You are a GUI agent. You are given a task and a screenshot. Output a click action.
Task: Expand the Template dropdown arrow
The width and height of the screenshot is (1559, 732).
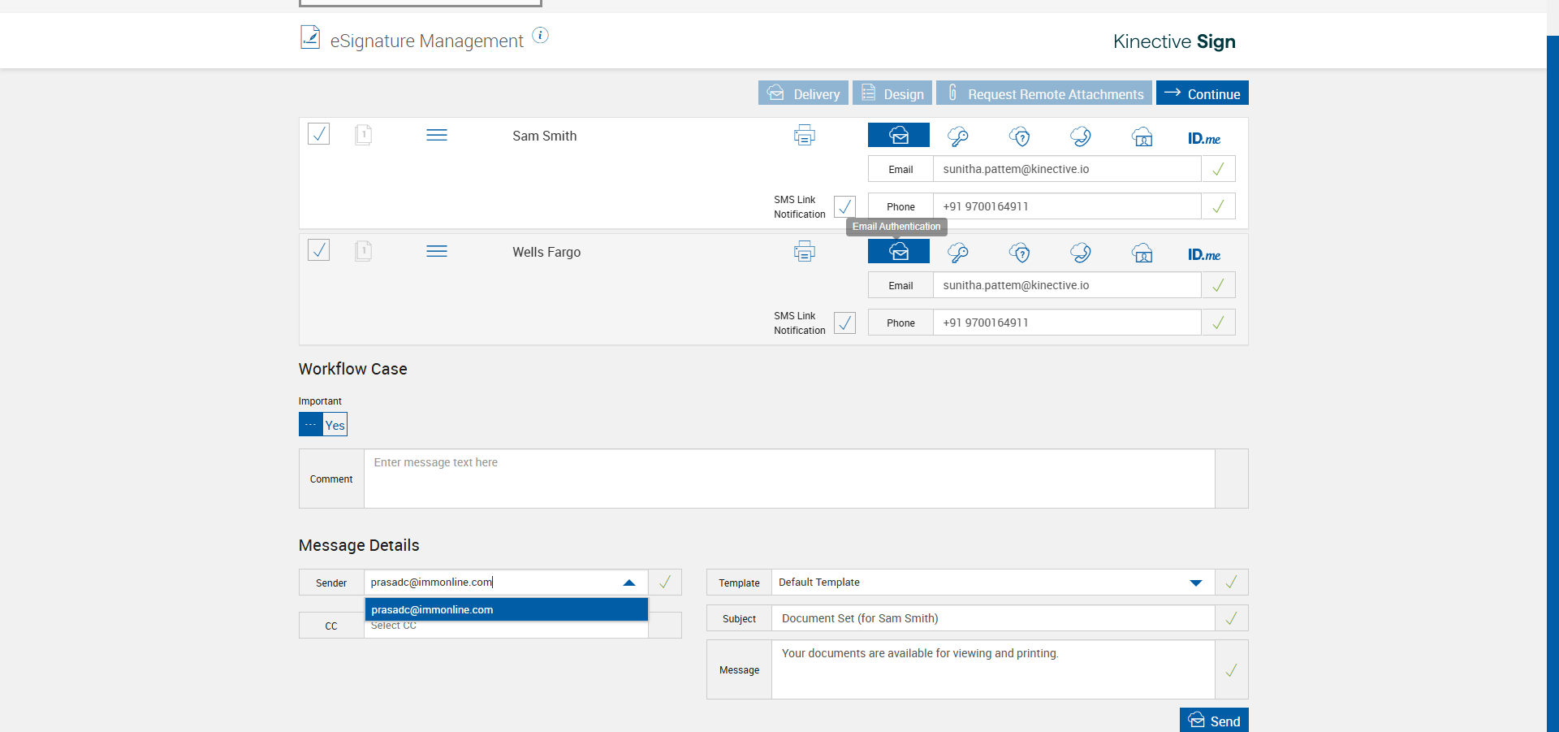point(1195,583)
